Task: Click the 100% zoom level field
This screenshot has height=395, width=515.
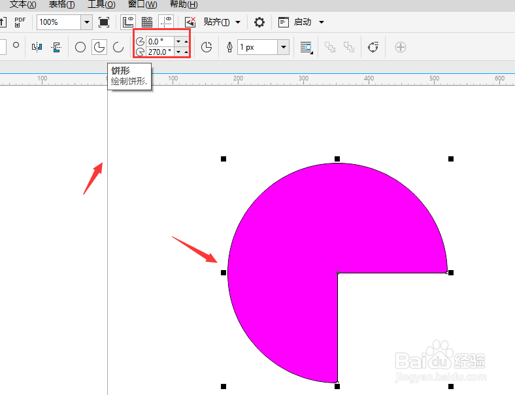Action: [x=59, y=22]
